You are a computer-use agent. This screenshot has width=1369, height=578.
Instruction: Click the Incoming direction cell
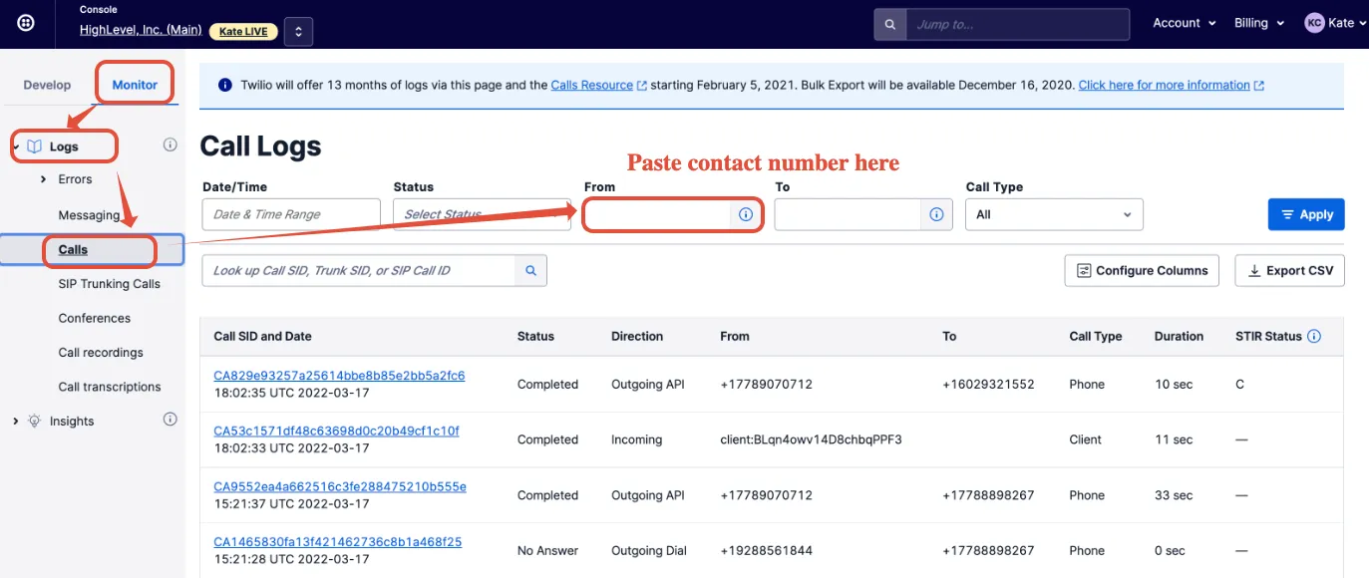coord(636,439)
